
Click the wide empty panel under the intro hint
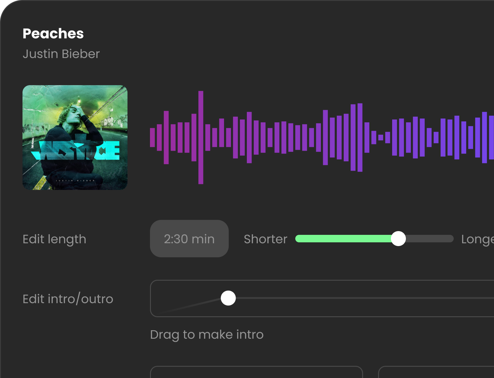(256, 372)
